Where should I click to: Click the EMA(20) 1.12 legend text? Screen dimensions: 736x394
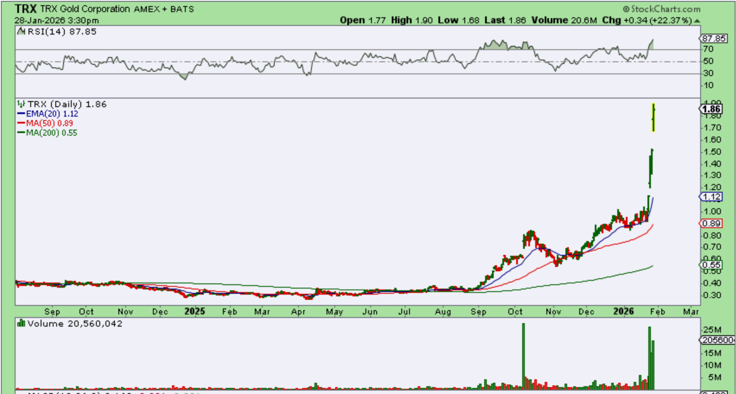[52, 114]
